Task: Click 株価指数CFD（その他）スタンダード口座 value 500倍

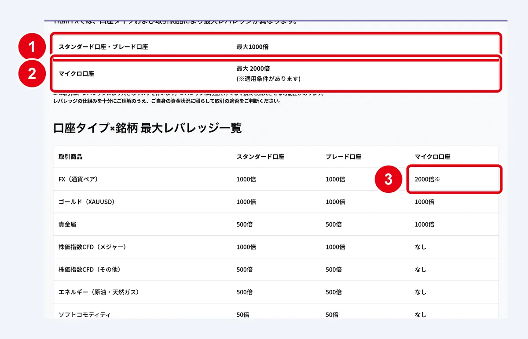Action: pos(245,270)
